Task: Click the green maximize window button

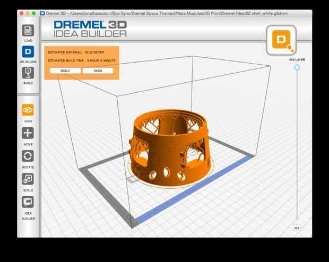Action: coord(33,13)
